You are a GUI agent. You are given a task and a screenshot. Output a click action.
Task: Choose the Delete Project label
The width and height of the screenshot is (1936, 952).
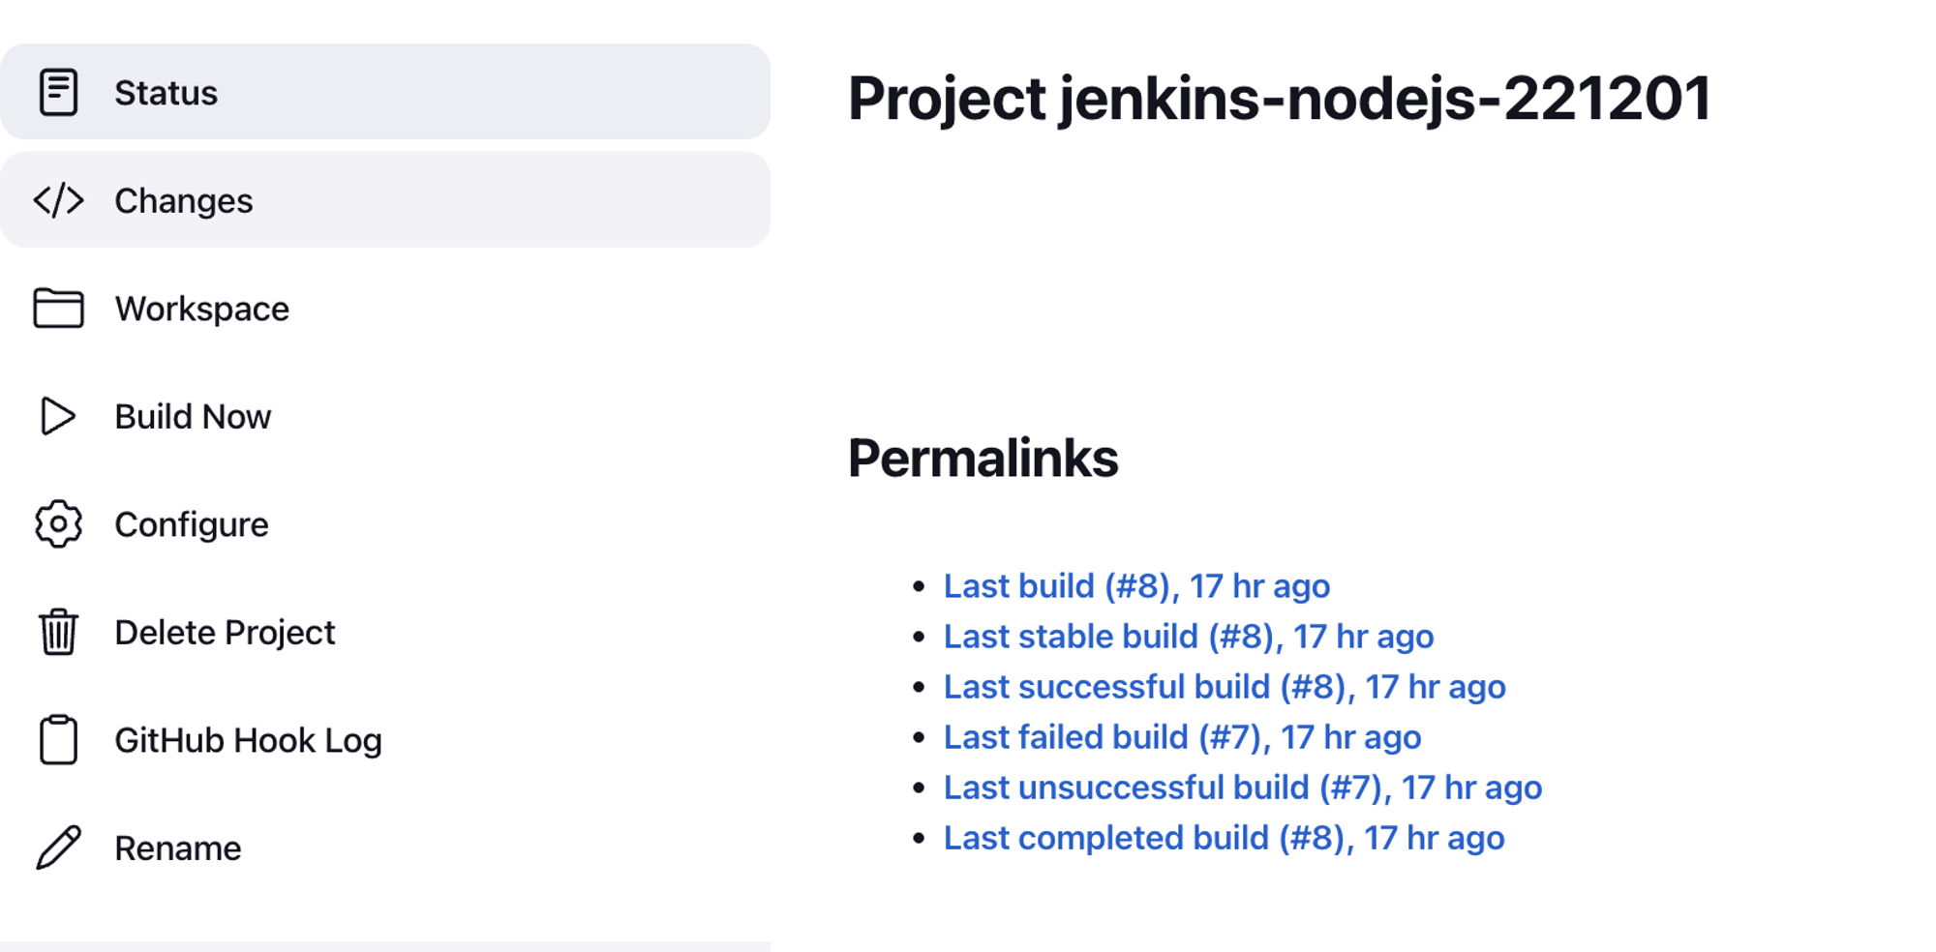[x=225, y=632]
